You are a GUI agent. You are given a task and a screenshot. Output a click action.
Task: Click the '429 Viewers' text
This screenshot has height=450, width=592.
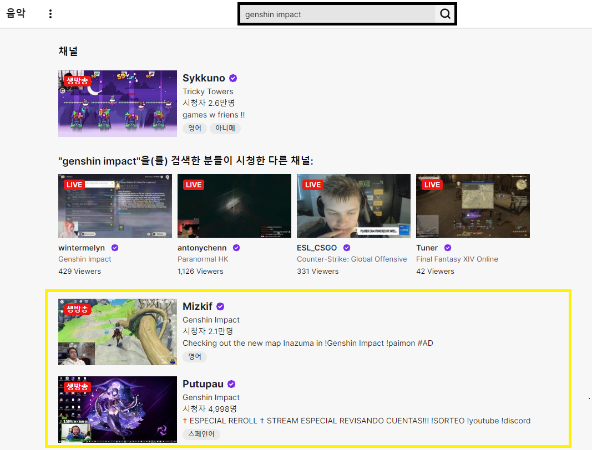click(80, 271)
